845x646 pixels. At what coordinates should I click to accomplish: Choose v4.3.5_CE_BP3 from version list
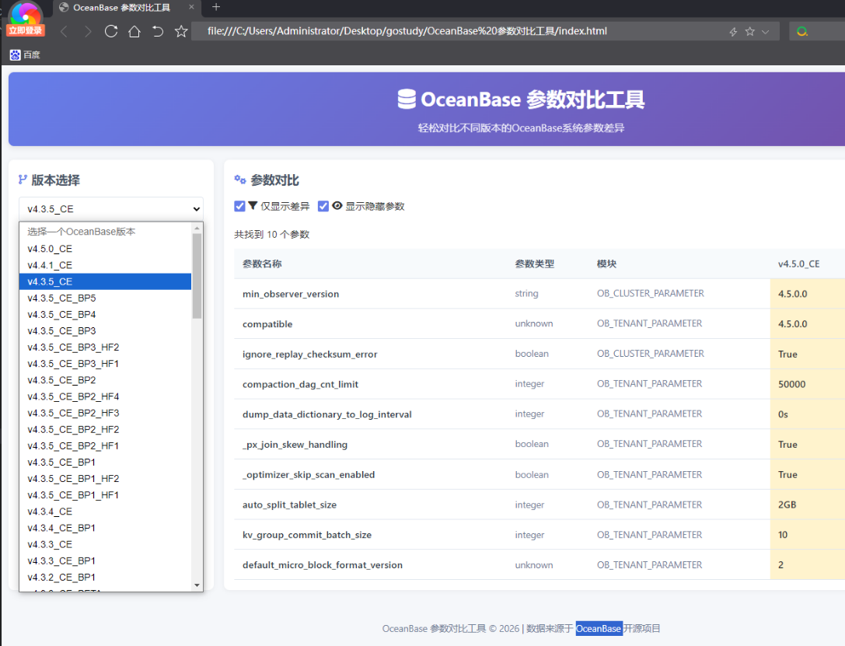[105, 331]
